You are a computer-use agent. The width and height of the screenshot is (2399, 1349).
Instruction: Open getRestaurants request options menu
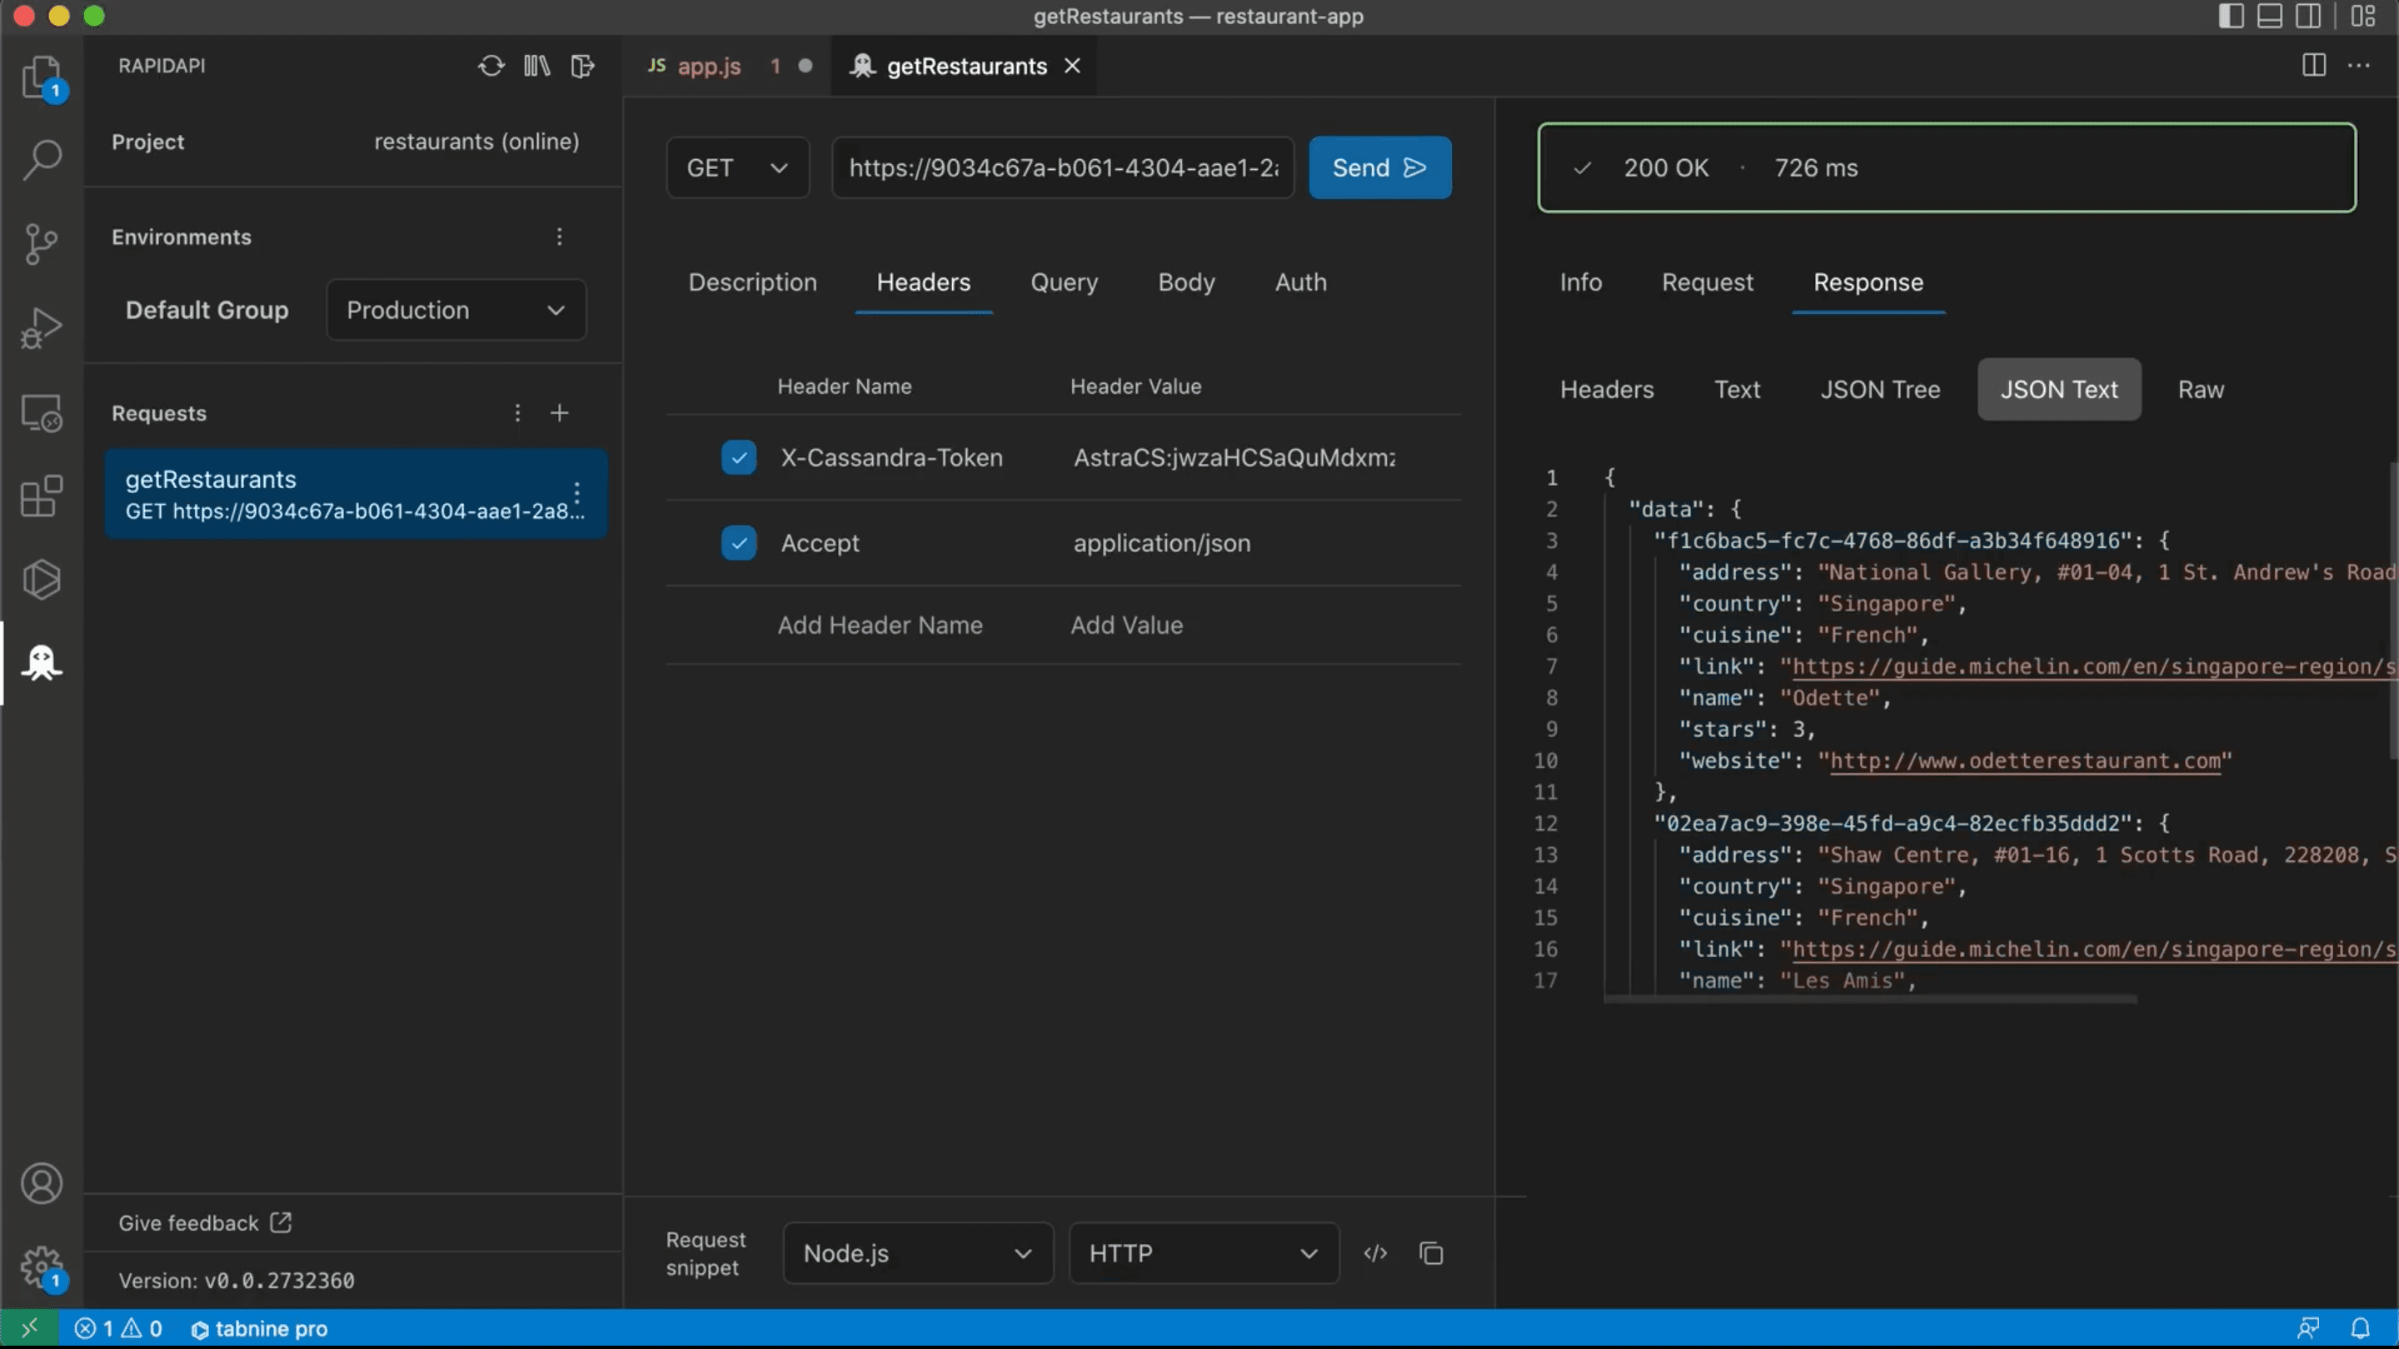pyautogui.click(x=577, y=494)
